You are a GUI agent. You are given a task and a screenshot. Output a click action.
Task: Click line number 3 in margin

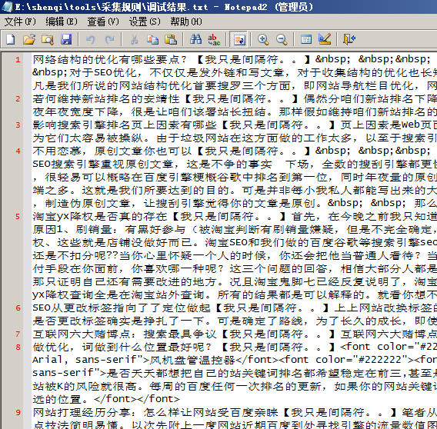click(18, 125)
